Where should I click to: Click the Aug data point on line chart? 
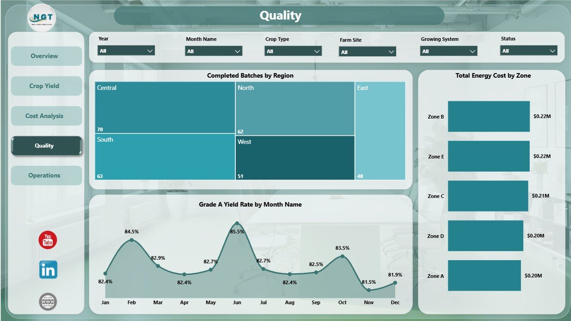pos(290,274)
